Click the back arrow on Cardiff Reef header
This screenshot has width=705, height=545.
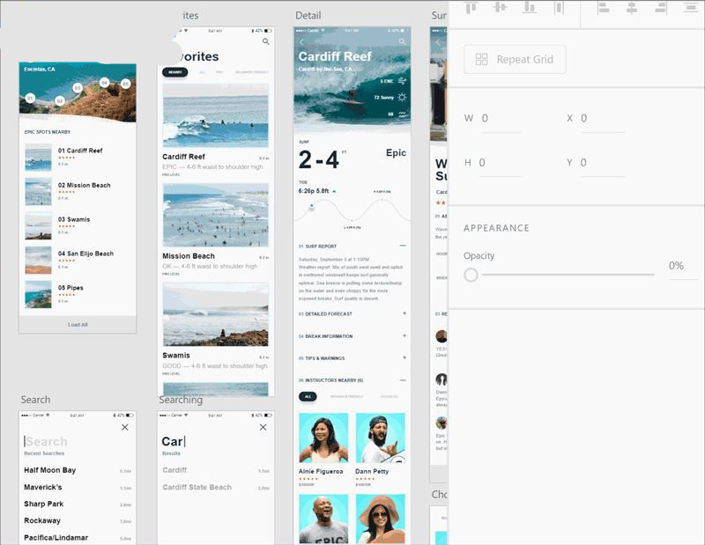pyautogui.click(x=302, y=41)
